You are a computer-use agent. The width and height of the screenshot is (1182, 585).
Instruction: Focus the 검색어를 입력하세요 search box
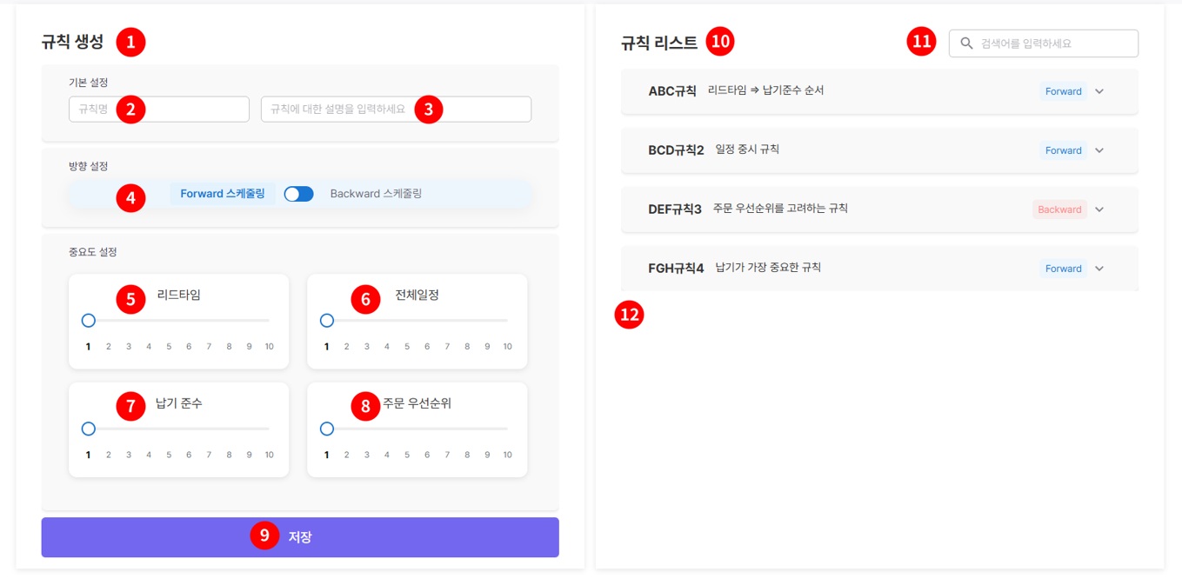1052,43
